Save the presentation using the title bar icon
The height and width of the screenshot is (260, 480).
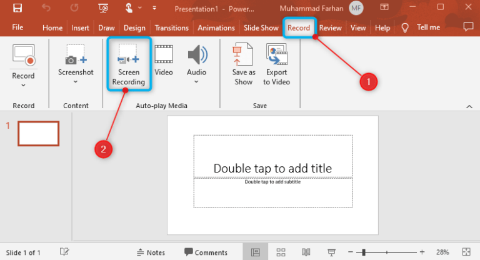(x=17, y=8)
